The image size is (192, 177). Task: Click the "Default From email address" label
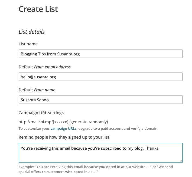44,67
